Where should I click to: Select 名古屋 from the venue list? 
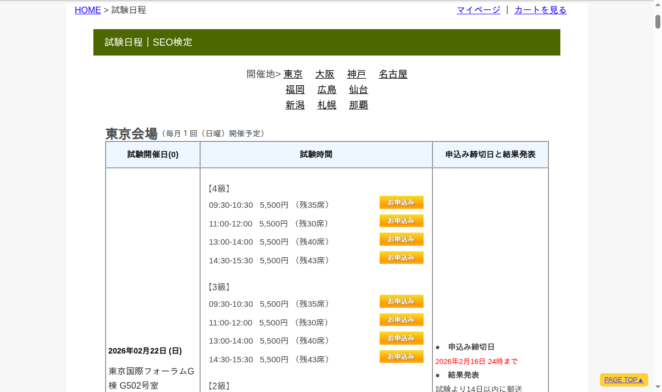click(x=392, y=74)
